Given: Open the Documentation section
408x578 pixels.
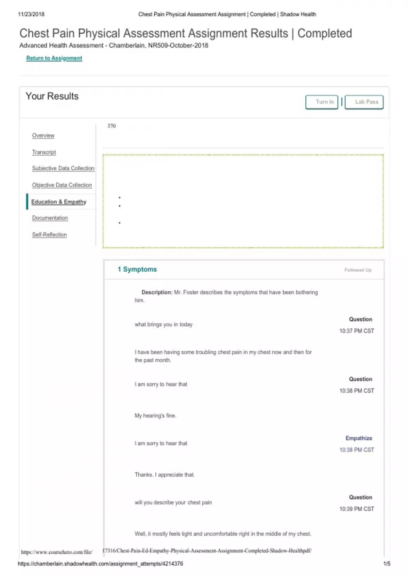Looking at the screenshot, I should coord(50,218).
